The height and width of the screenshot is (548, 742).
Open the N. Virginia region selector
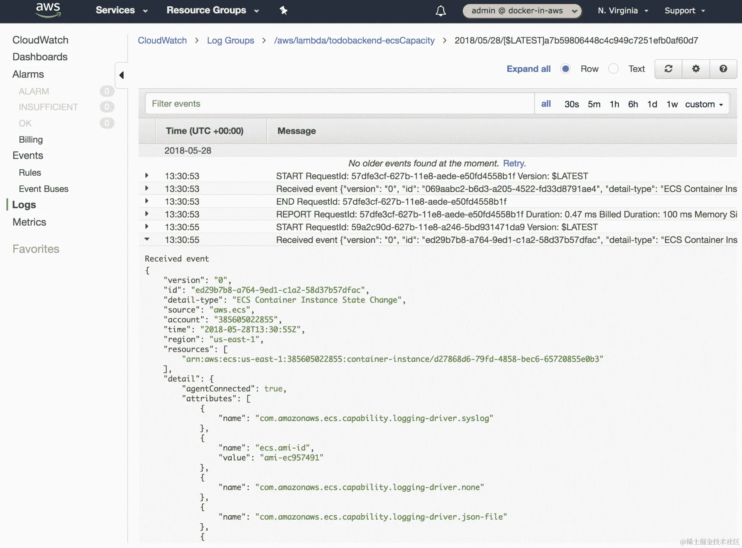623,11
